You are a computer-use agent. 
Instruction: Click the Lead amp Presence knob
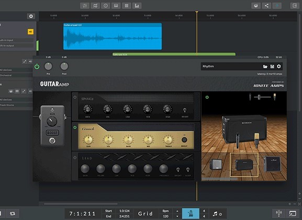[163, 169]
